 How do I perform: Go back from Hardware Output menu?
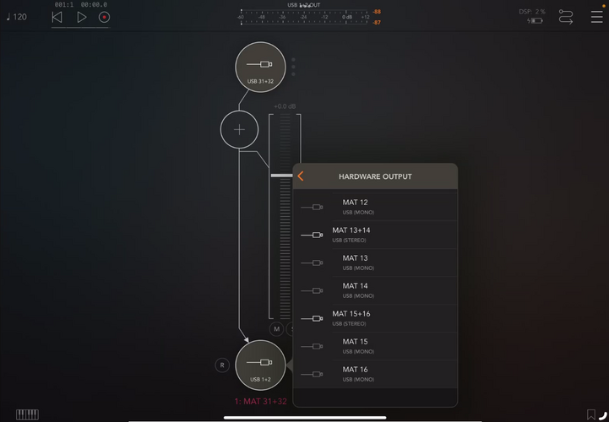[x=301, y=176]
